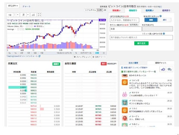Open the ランキング開催中 link
The width and height of the screenshot is (179, 135).
[135, 68]
